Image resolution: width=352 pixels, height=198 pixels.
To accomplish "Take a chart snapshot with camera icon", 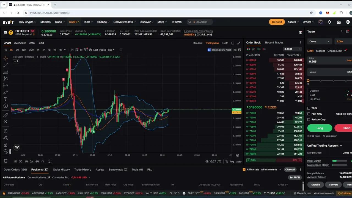I will [x=235, y=50].
